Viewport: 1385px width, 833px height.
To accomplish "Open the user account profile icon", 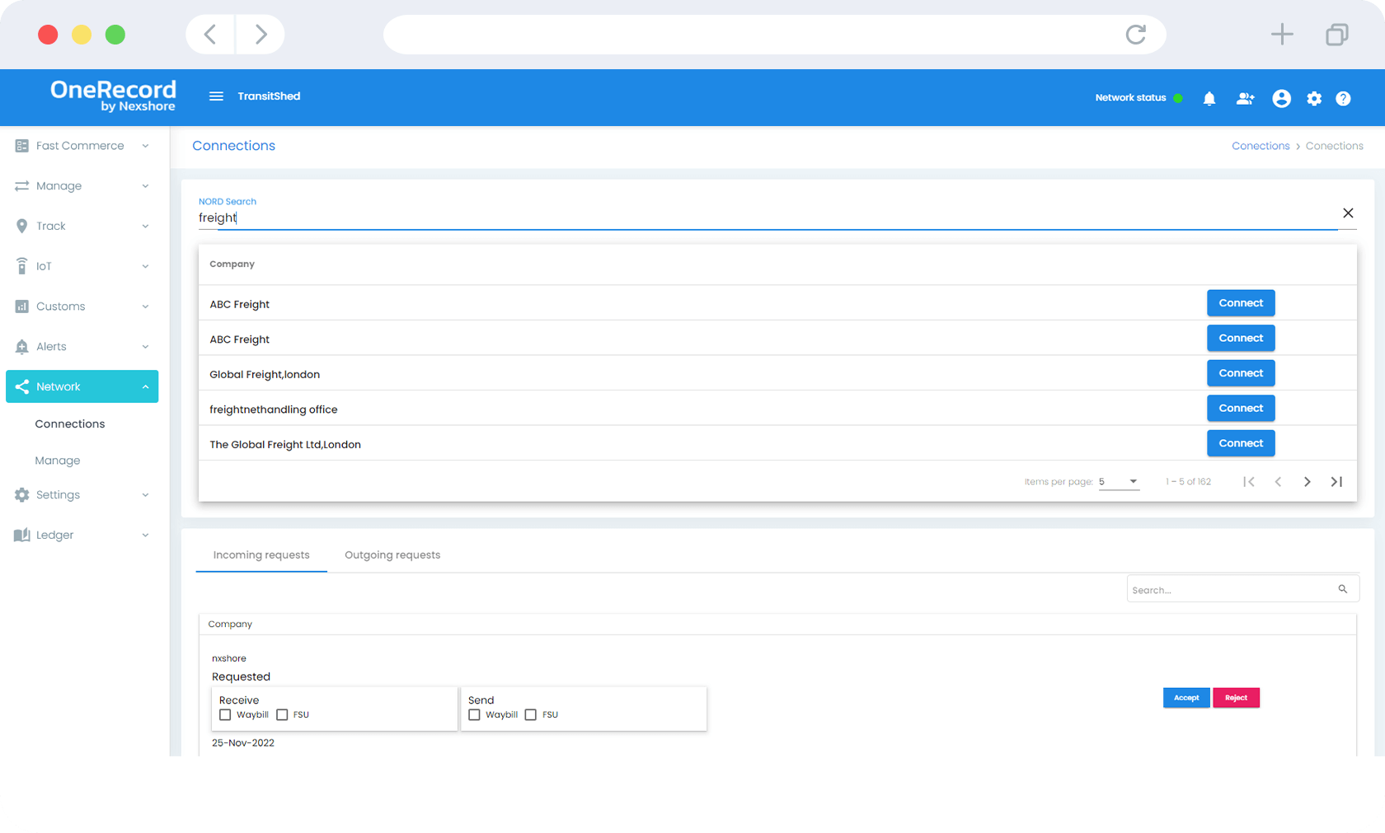I will [x=1281, y=99].
